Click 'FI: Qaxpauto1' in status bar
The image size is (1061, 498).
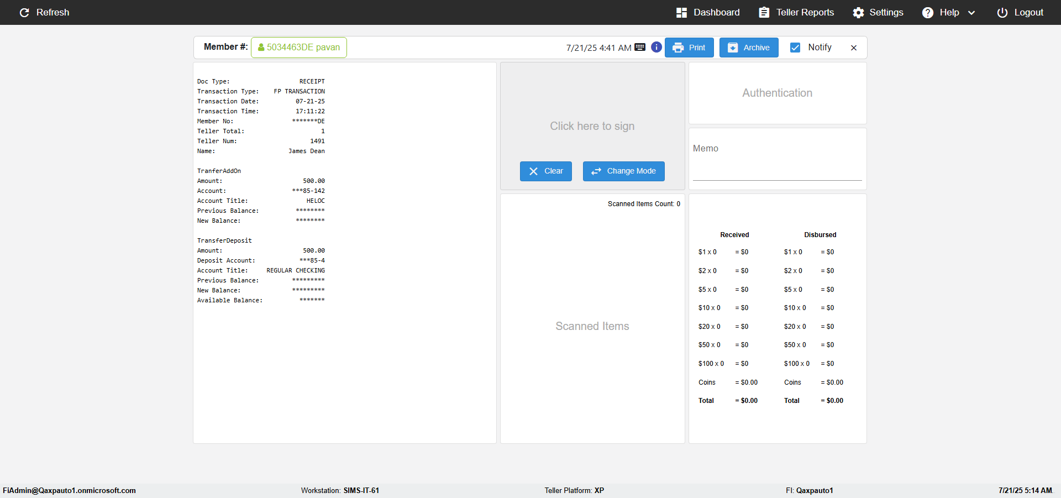810,491
